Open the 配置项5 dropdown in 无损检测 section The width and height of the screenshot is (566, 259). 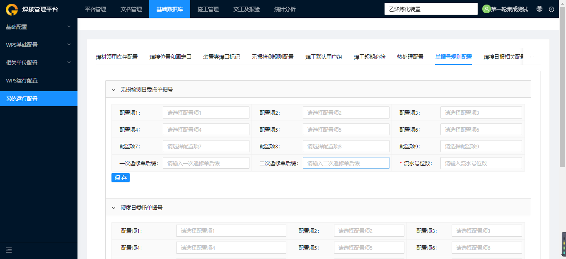[346, 130]
